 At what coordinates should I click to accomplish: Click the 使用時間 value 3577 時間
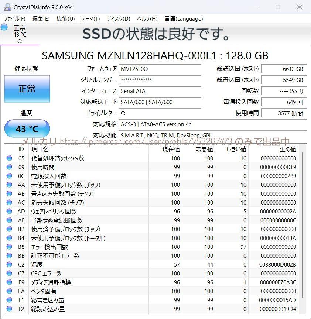coord(284,113)
